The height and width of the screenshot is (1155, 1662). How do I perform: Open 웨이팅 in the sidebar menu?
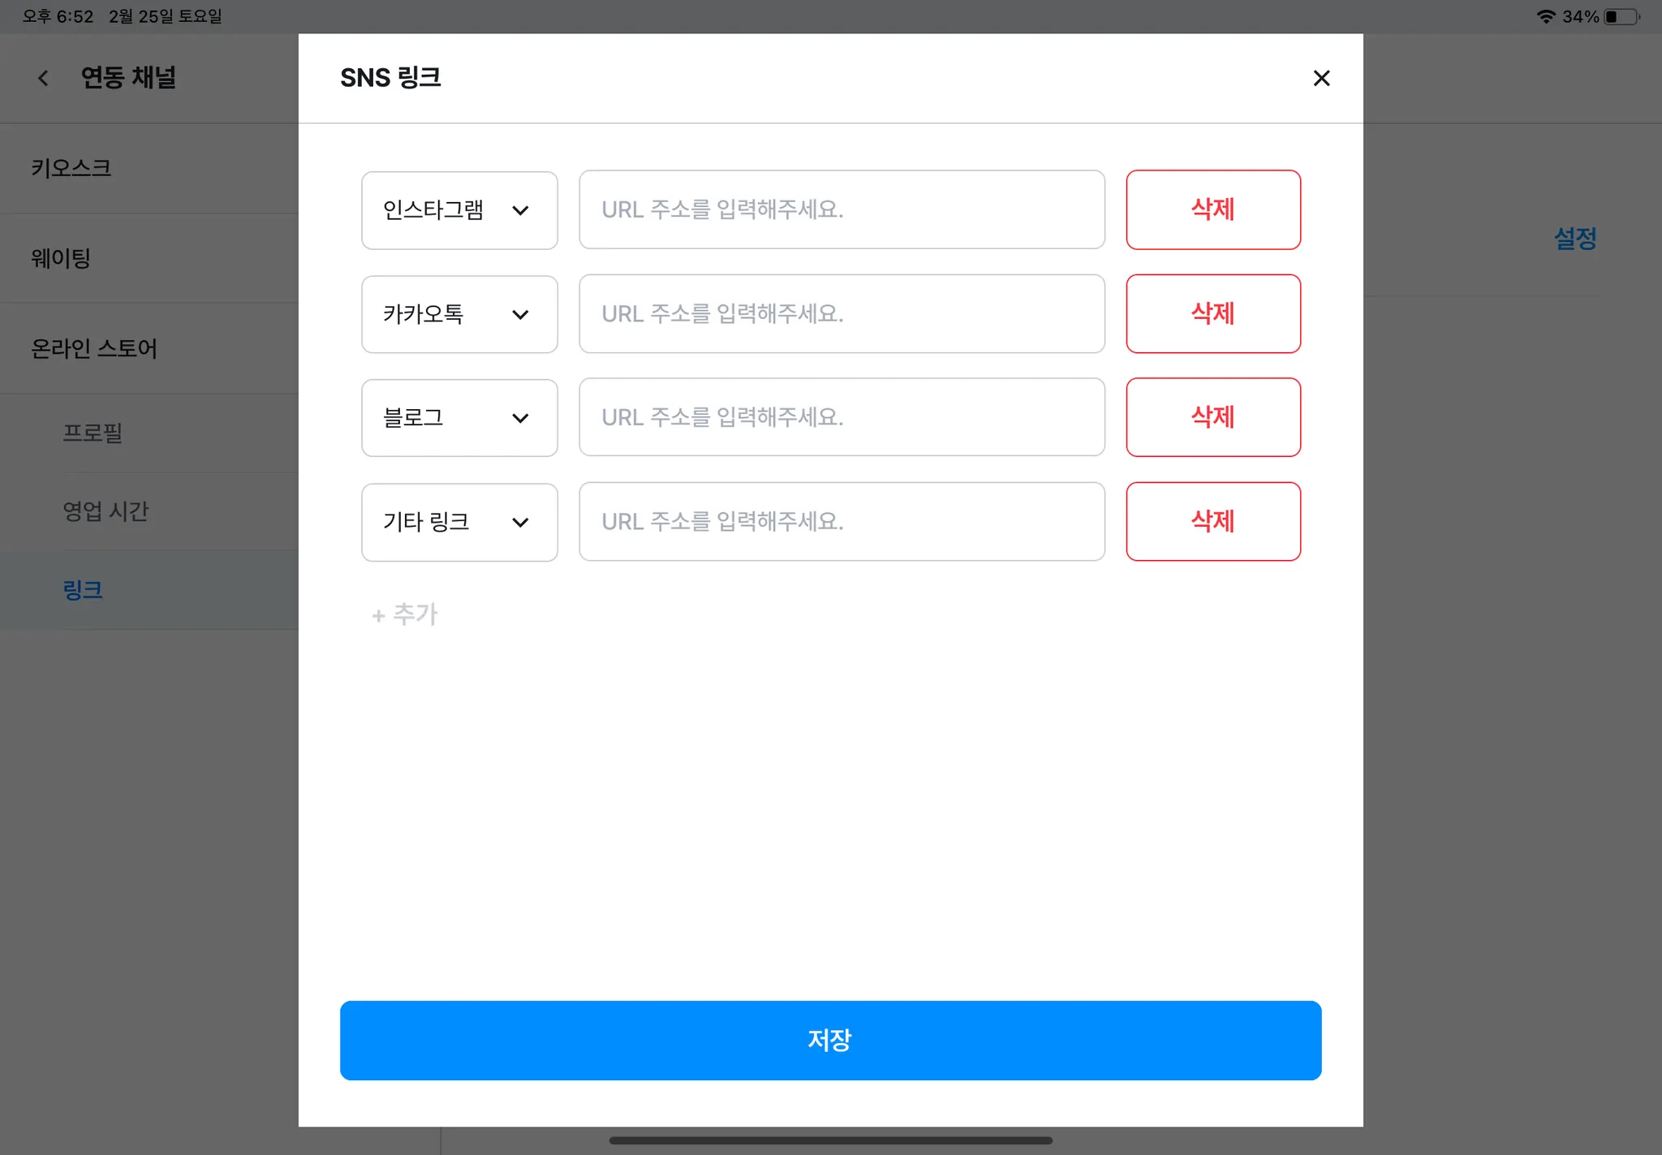(x=61, y=258)
